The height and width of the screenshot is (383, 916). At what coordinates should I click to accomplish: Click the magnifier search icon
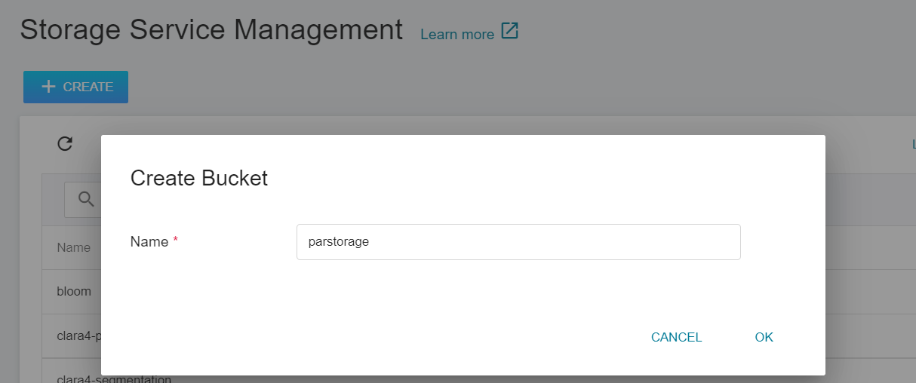tap(86, 199)
